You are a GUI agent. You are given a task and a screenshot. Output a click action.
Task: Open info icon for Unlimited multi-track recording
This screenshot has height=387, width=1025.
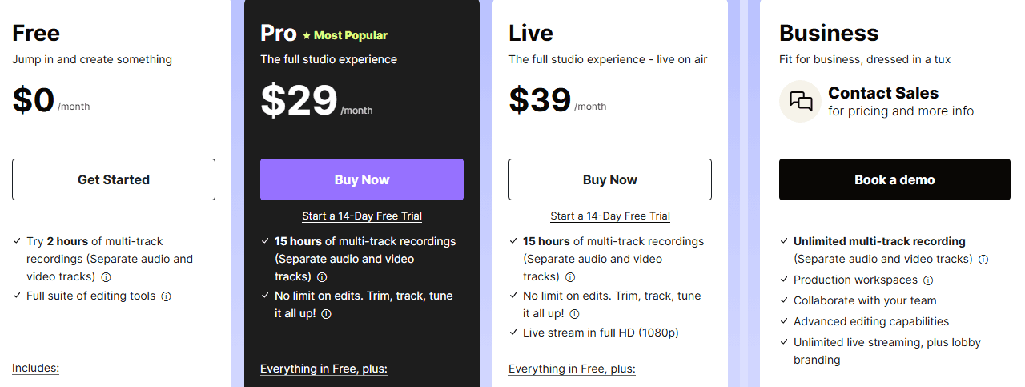click(983, 260)
